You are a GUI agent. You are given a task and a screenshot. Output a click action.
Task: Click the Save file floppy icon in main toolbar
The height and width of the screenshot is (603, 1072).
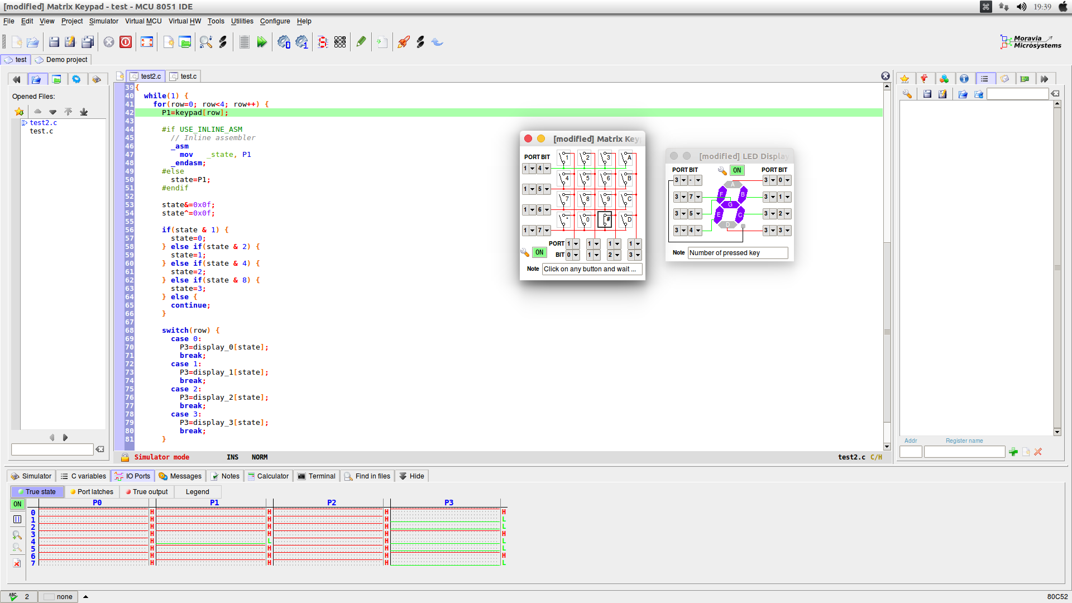[x=54, y=42]
